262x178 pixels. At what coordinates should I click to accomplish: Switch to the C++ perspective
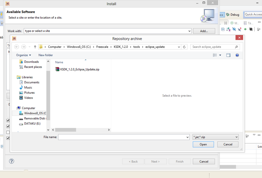tap(222, 15)
